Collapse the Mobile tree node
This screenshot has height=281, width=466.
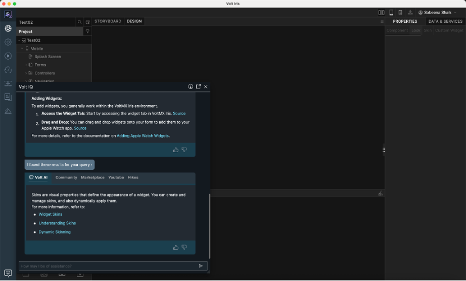(22, 49)
